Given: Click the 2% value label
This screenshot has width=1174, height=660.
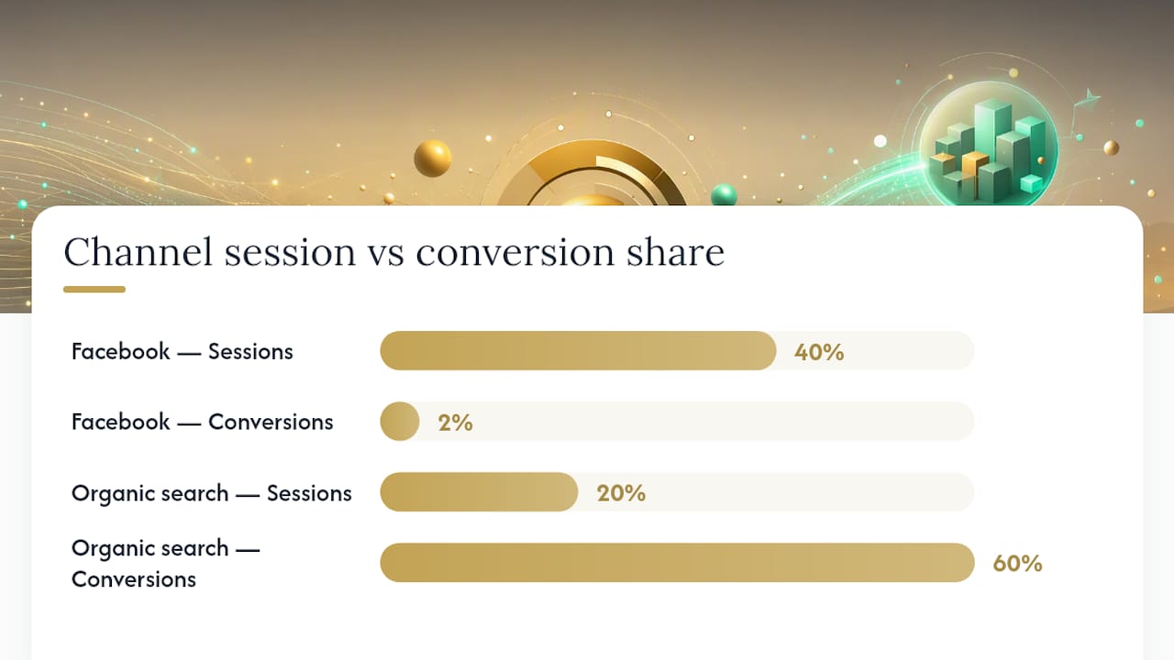Looking at the screenshot, I should point(456,423).
